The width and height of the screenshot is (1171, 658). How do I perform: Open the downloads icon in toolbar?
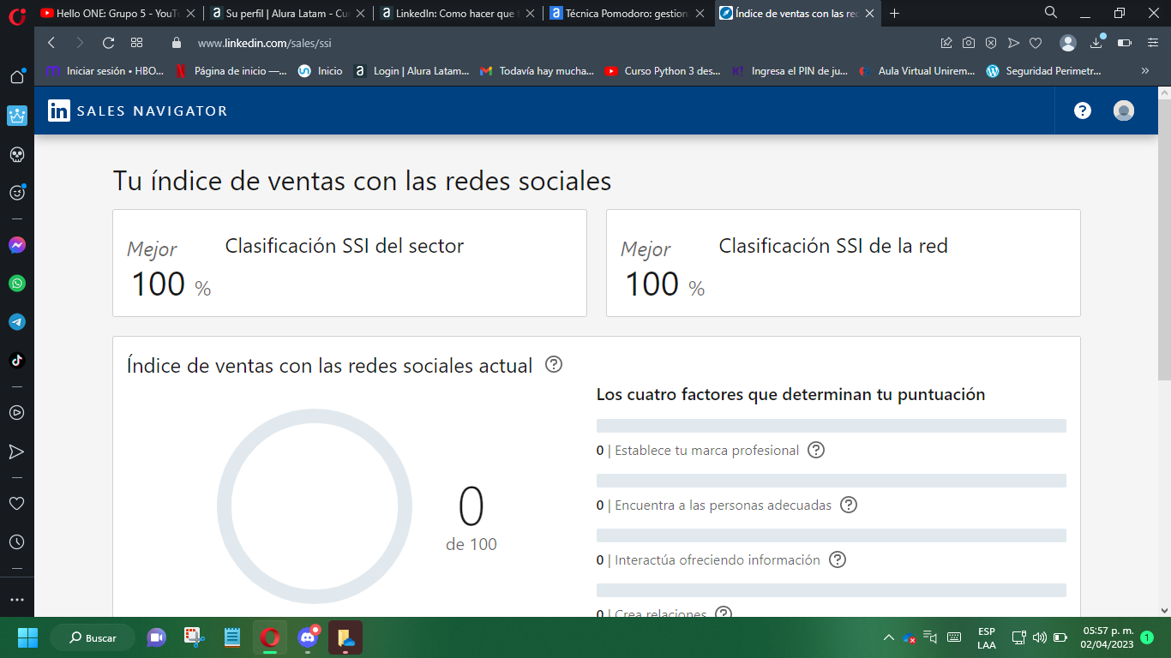pyautogui.click(x=1096, y=43)
